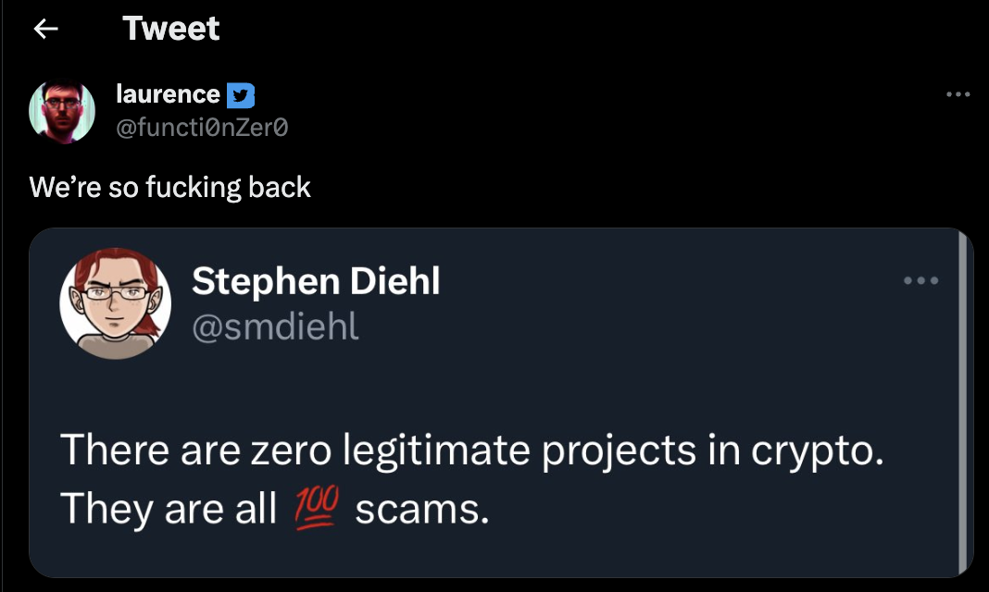Click the word "legitimate" in the quote

pos(435,450)
